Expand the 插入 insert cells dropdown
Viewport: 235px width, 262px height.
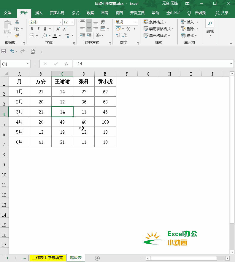pyautogui.click(x=197, y=22)
